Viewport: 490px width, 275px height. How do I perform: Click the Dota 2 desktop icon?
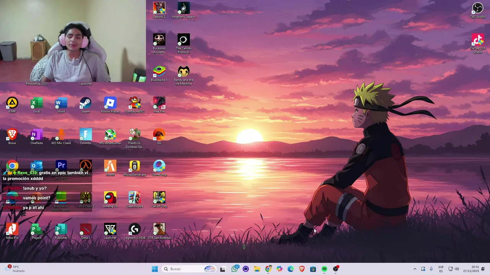point(86,232)
